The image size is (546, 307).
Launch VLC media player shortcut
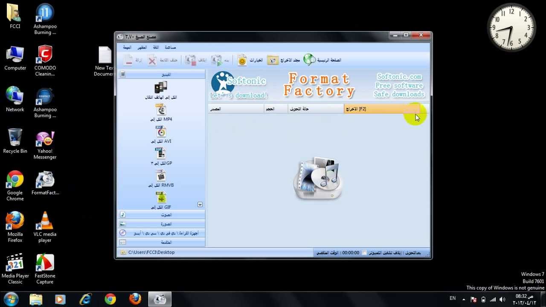(45, 227)
